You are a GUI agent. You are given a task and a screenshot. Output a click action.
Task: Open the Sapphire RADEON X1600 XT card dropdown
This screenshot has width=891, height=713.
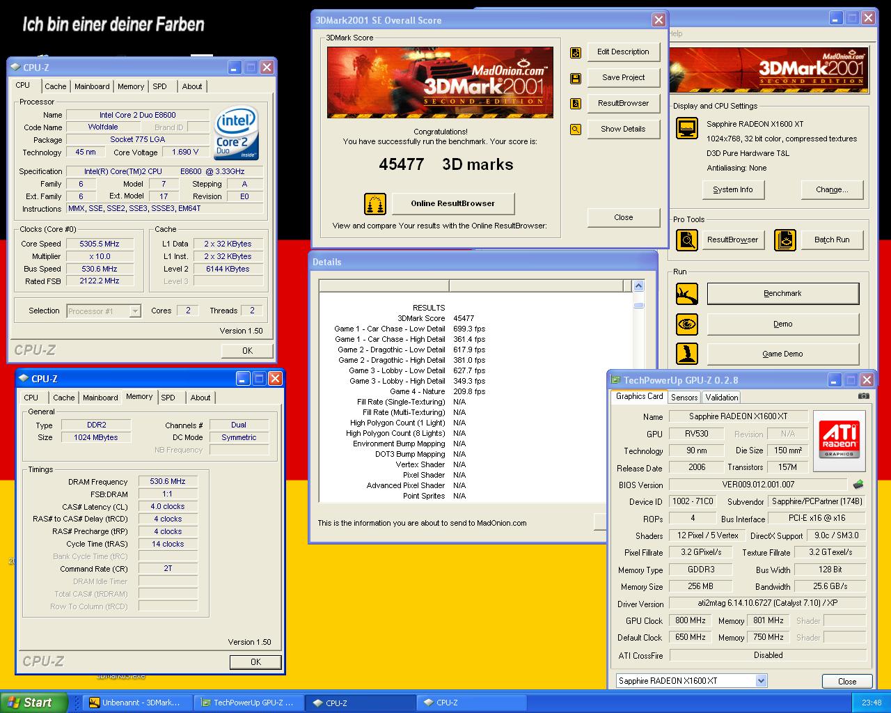pyautogui.click(x=761, y=681)
